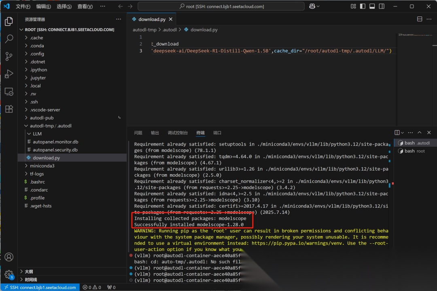Click SSH remote indicator in status bar

point(40,287)
